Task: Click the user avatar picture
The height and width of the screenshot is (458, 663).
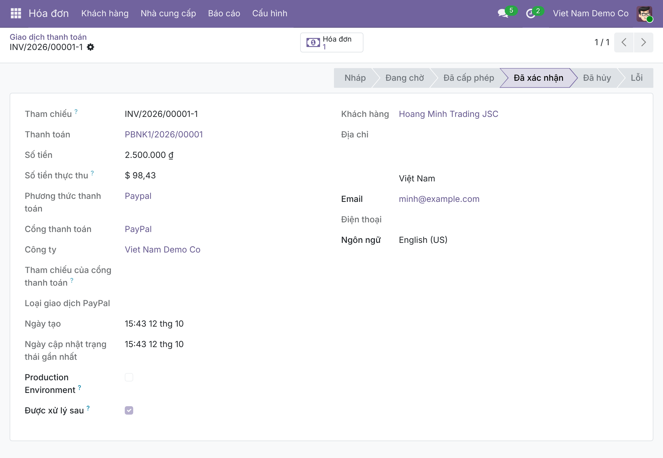Action: [644, 14]
